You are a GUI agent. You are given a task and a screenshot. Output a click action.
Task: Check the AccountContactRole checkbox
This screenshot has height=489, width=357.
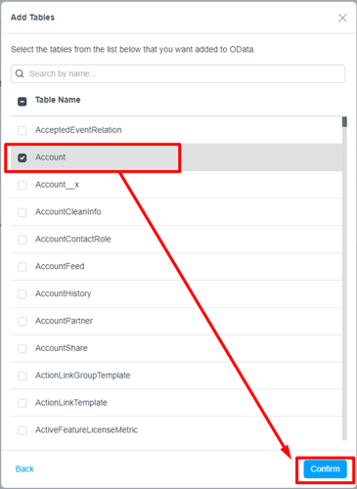(22, 240)
